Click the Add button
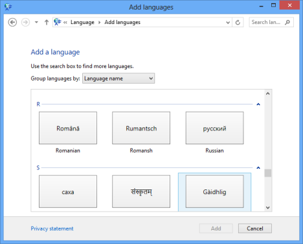 point(216,228)
